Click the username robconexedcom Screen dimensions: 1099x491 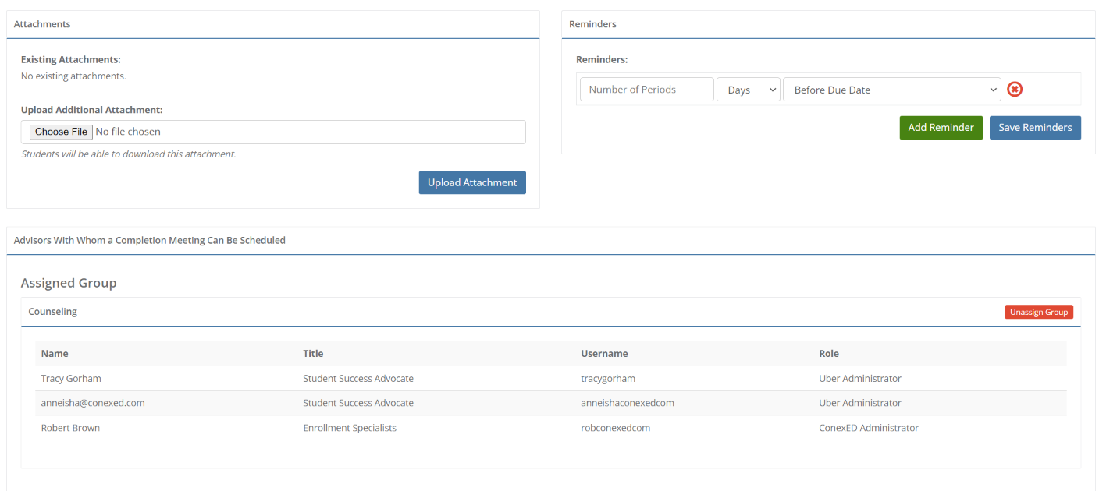click(615, 428)
